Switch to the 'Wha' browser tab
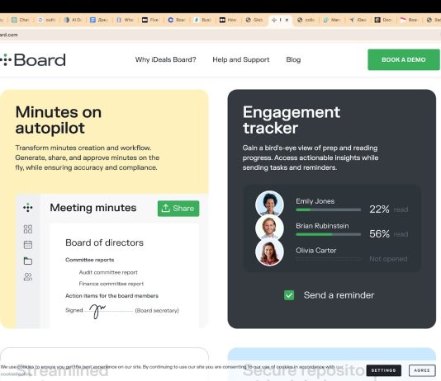 (x=125, y=20)
